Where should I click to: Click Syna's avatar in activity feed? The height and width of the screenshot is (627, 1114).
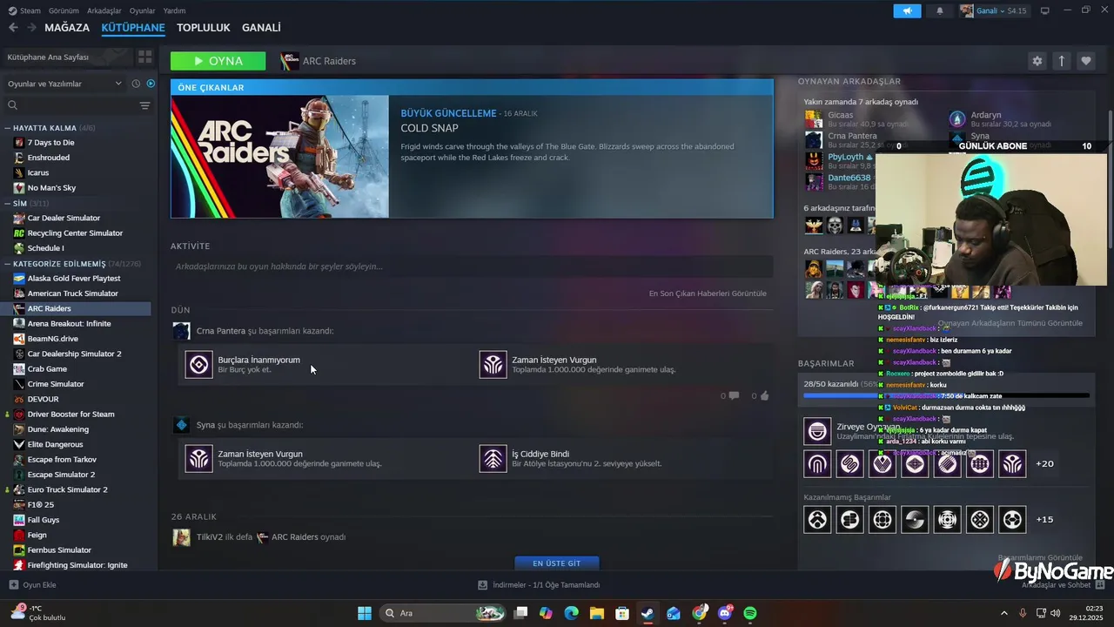pyautogui.click(x=181, y=425)
